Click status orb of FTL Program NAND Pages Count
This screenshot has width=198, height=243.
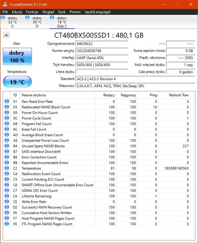point(7,224)
